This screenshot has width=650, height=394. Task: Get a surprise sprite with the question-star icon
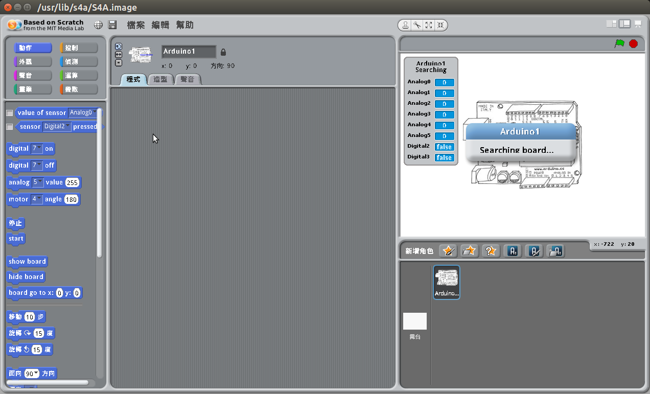pyautogui.click(x=491, y=250)
